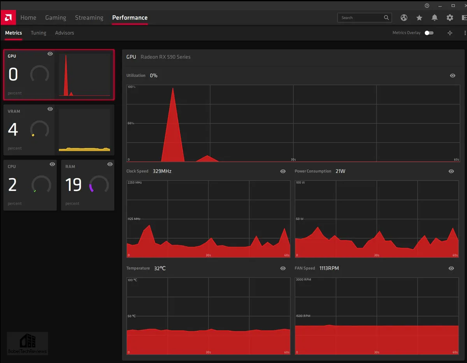Click the red mini graph inside the GPU card

pos(84,75)
